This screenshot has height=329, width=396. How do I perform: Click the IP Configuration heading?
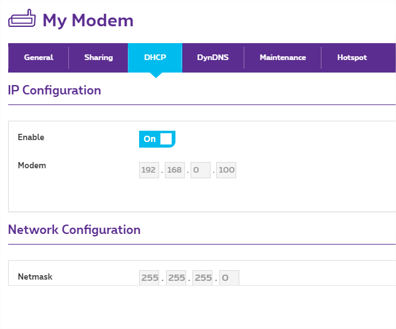click(55, 90)
